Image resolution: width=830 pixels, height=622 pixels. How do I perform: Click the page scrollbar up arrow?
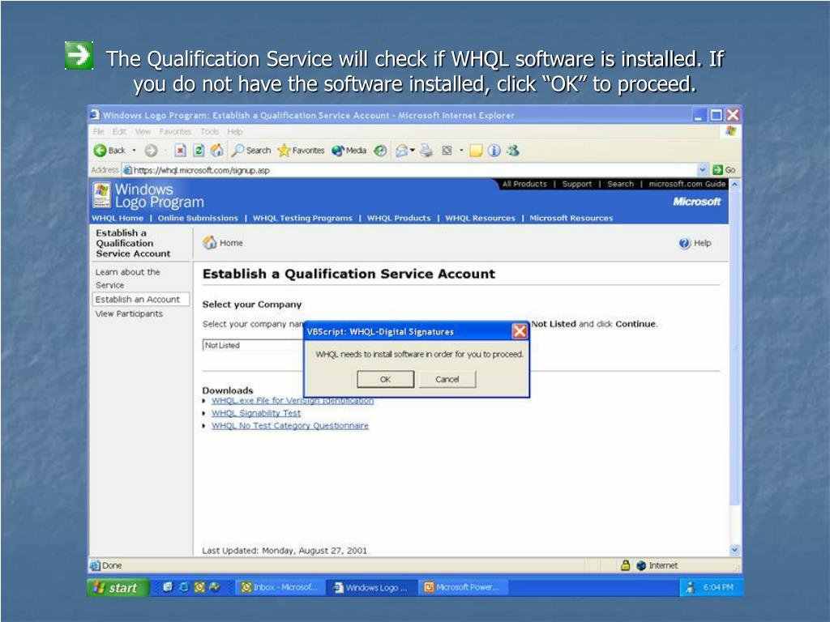click(x=734, y=185)
